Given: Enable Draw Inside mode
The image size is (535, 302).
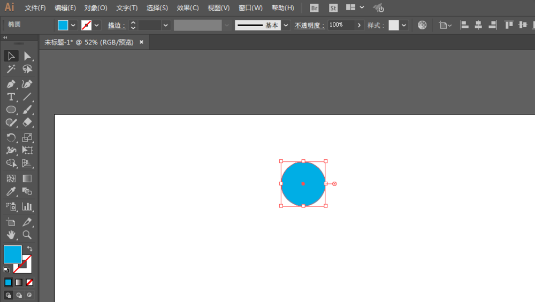Looking at the screenshot, I should (29, 295).
